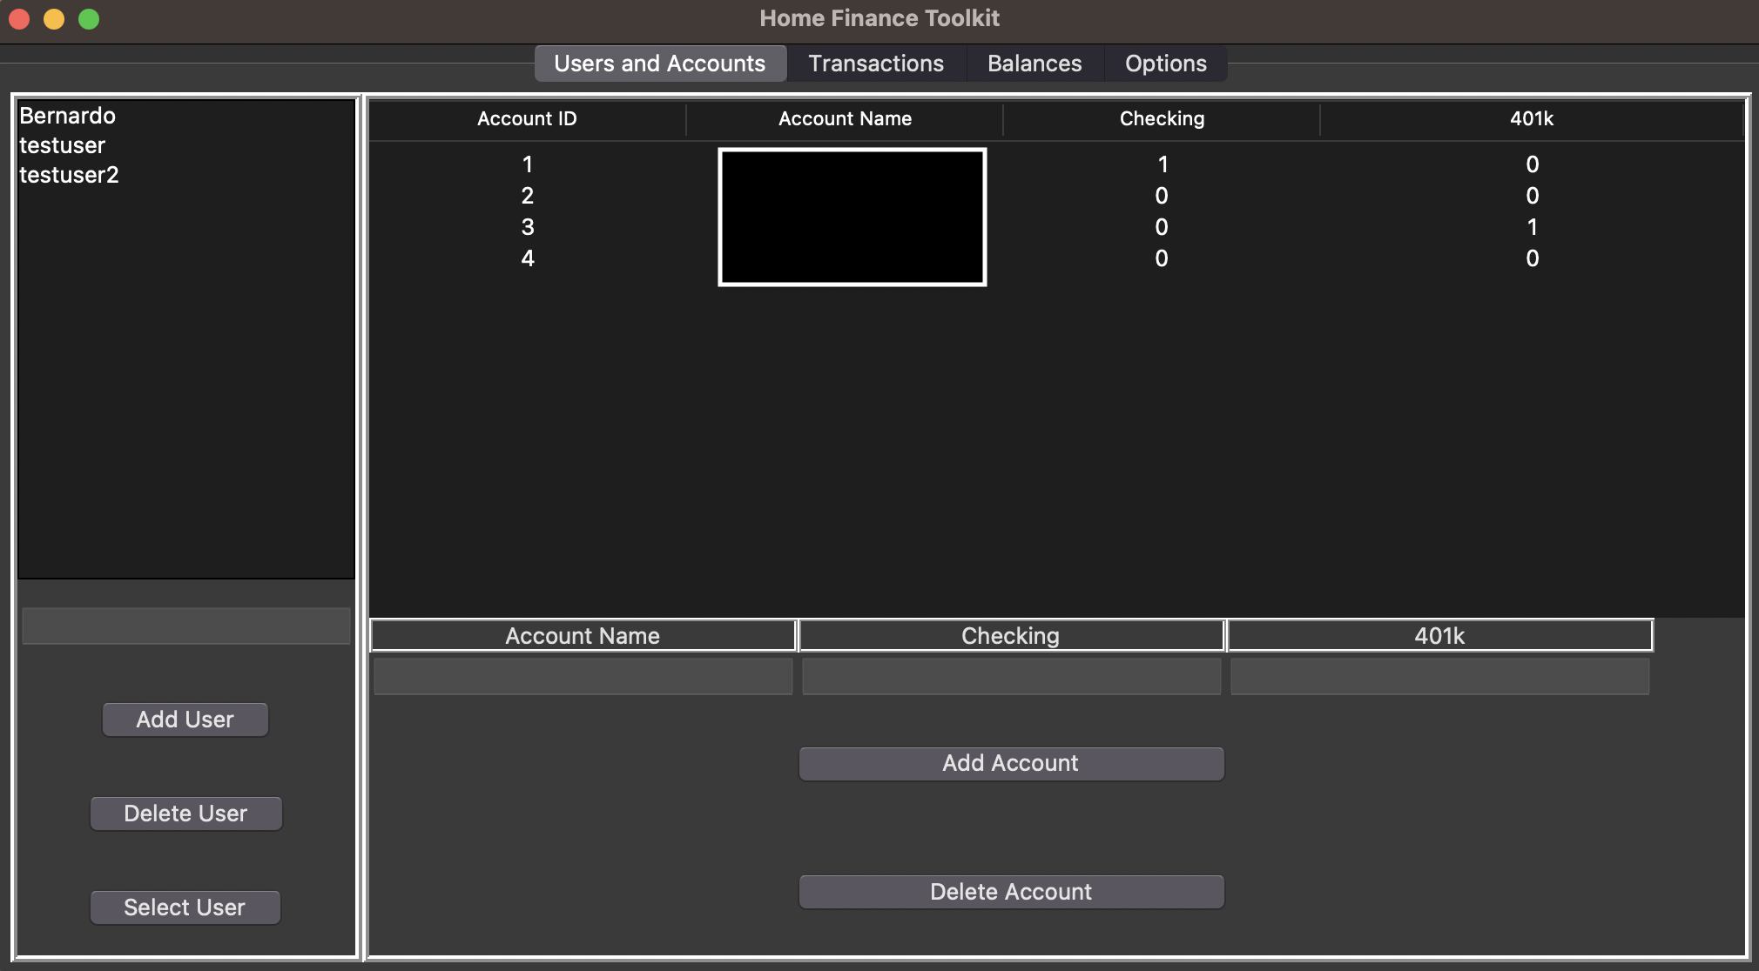
Task: Click Checking value of account 3
Action: click(1162, 227)
